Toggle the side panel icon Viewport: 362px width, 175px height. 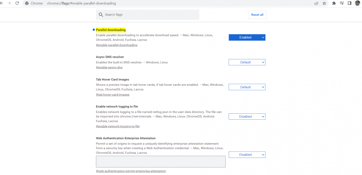pyautogui.click(x=349, y=3)
